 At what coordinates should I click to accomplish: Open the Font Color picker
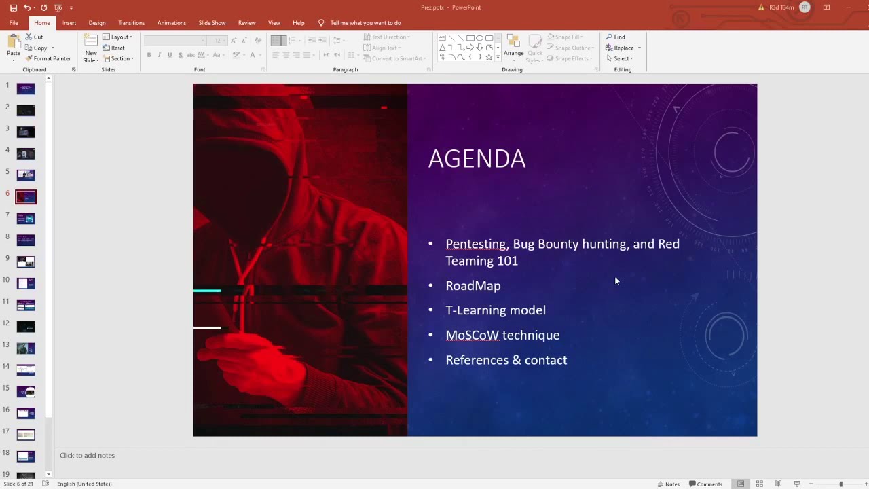coord(254,55)
